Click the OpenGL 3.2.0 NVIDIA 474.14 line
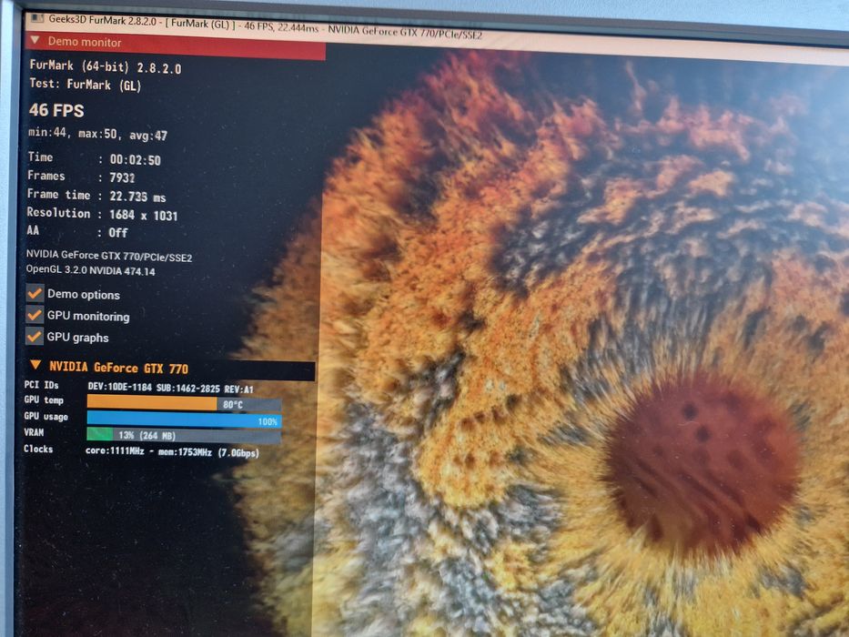Viewport: 849px width, 637px height. pos(90,270)
